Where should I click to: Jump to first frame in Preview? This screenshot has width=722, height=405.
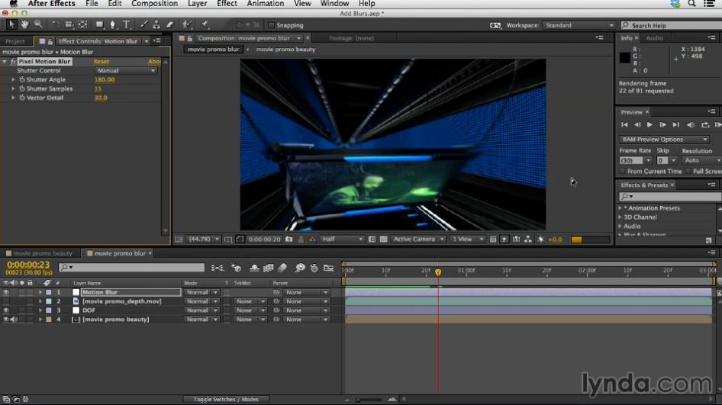[624, 125]
